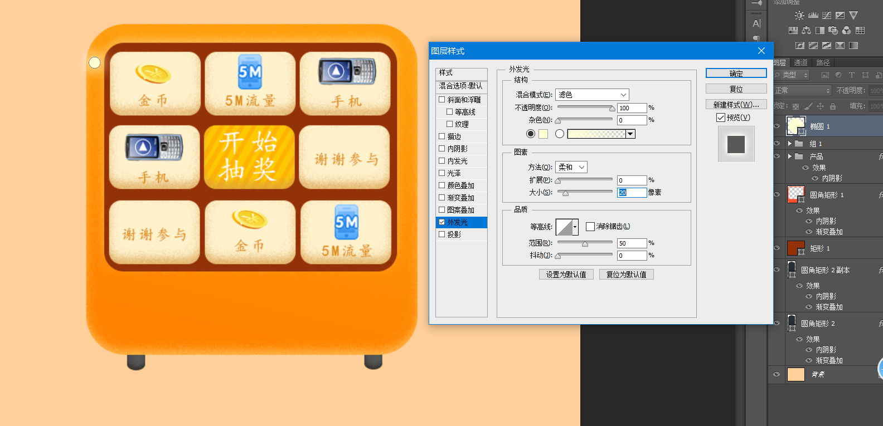Hide the 椭圆 1 layer via eye icon
The width and height of the screenshot is (883, 426).
(777, 126)
